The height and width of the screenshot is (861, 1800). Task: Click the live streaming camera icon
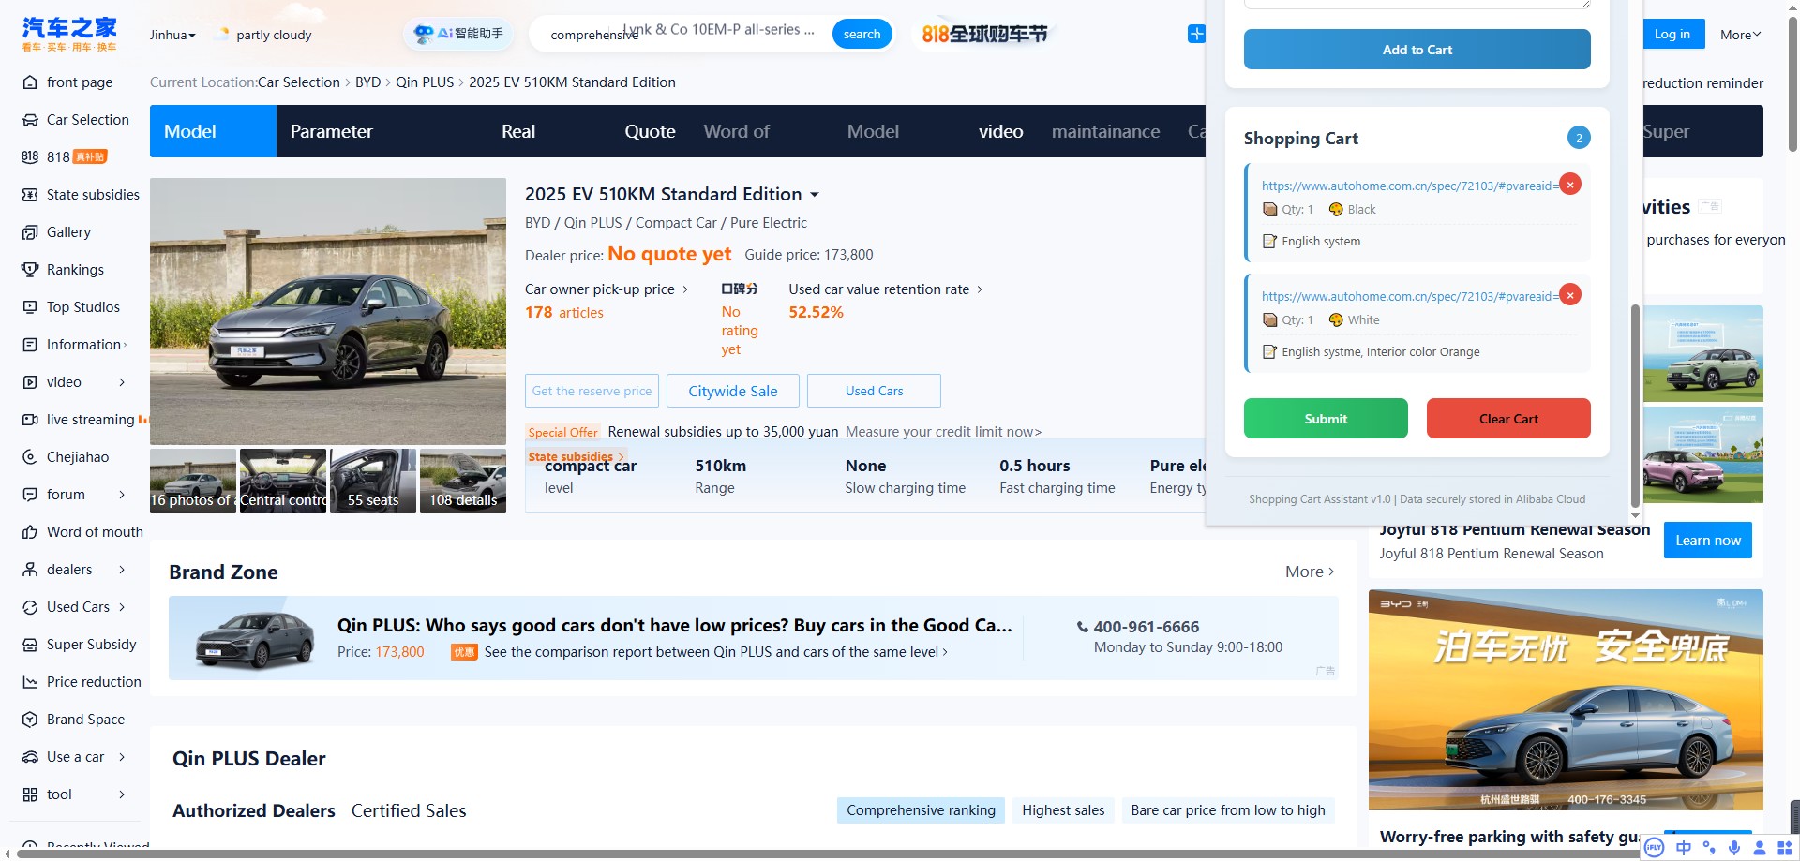click(x=30, y=420)
